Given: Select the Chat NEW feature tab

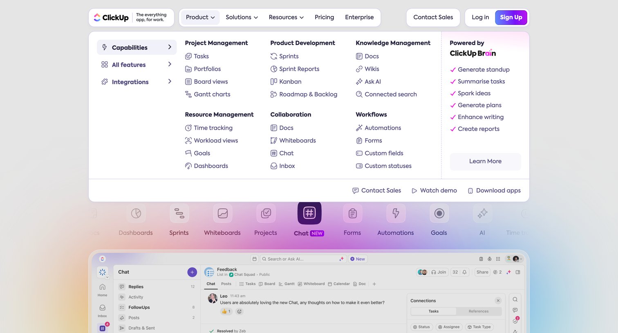Looking at the screenshot, I should tap(309, 220).
